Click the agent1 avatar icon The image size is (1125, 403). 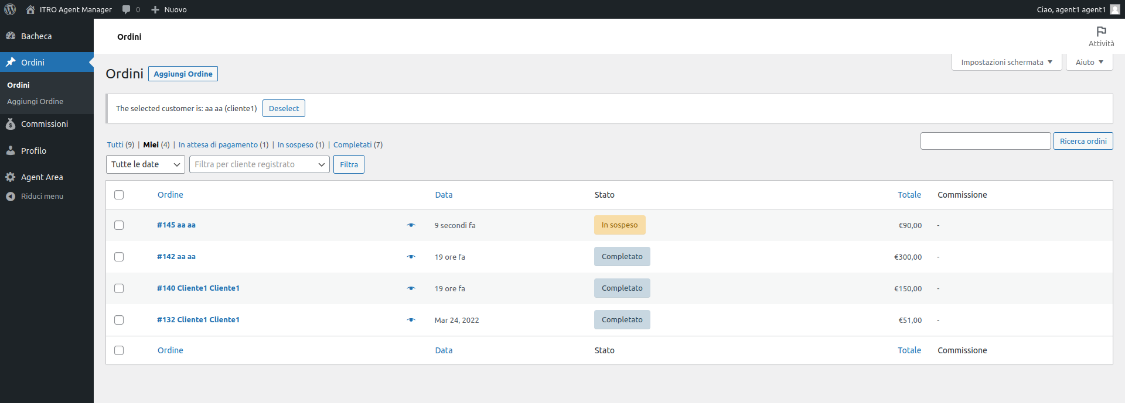tap(1114, 9)
